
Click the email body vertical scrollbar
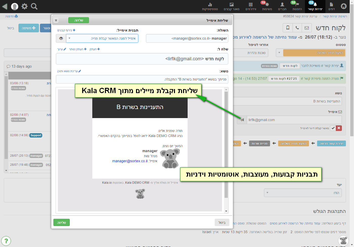(226, 144)
